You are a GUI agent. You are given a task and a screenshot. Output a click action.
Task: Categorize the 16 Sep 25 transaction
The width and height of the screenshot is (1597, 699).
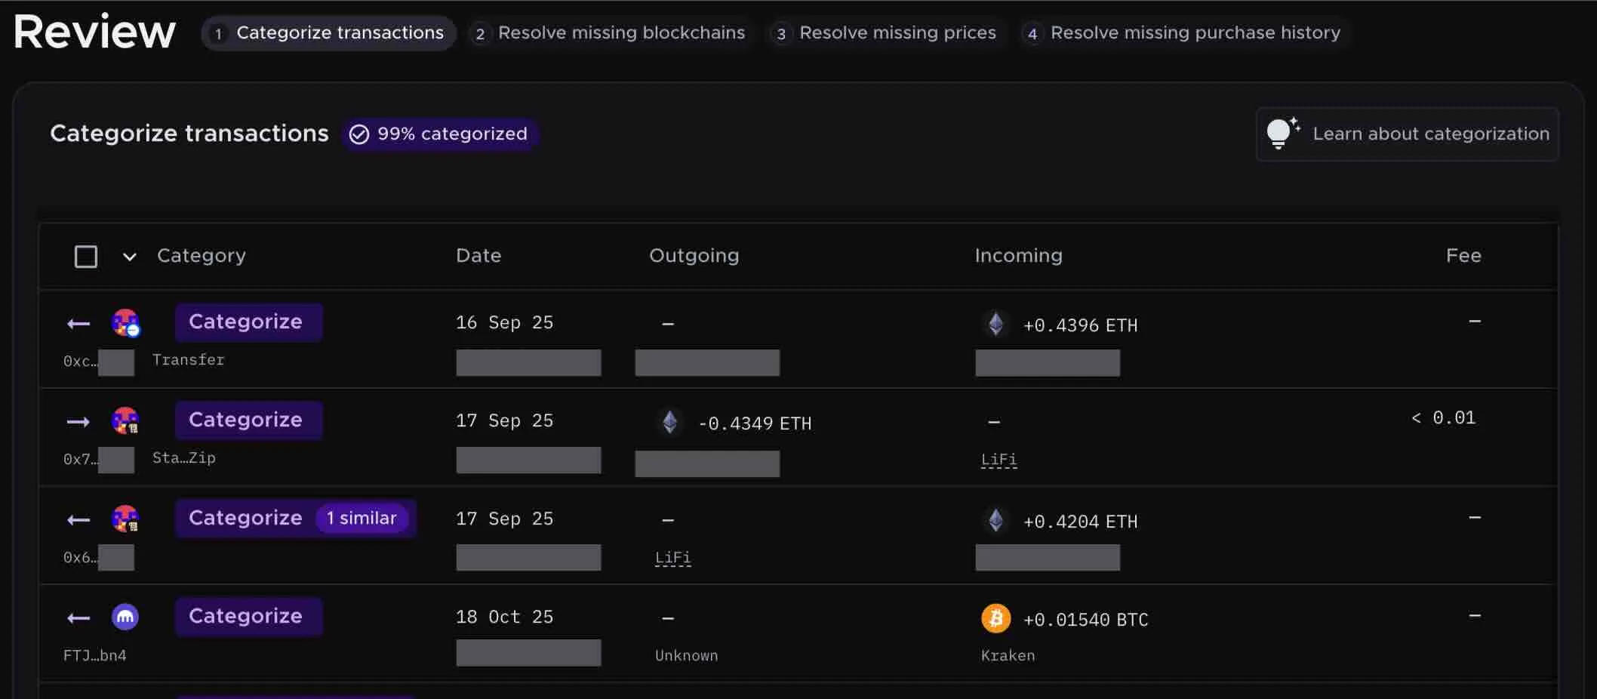click(248, 322)
